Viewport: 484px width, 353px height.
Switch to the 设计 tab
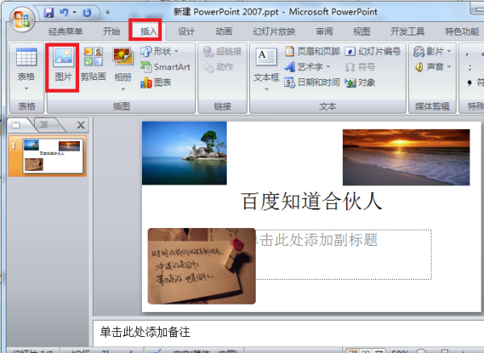pyautogui.click(x=186, y=31)
